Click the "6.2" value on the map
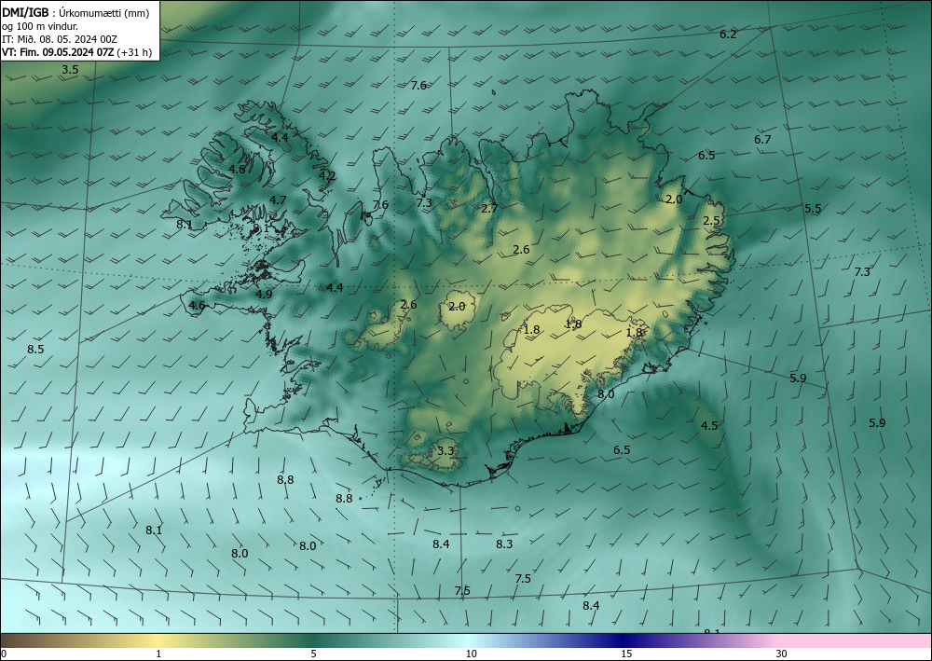Image resolution: width=932 pixels, height=661 pixels. coord(728,34)
